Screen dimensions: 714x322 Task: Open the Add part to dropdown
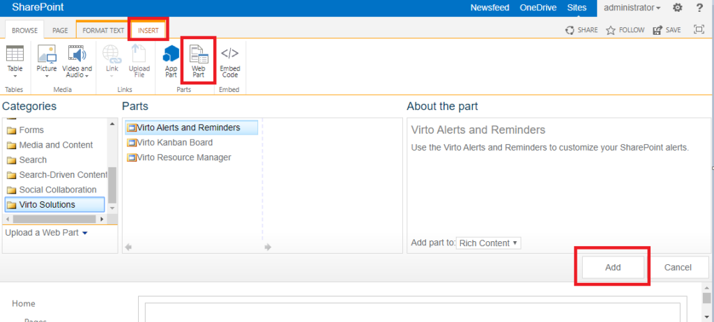(x=488, y=243)
